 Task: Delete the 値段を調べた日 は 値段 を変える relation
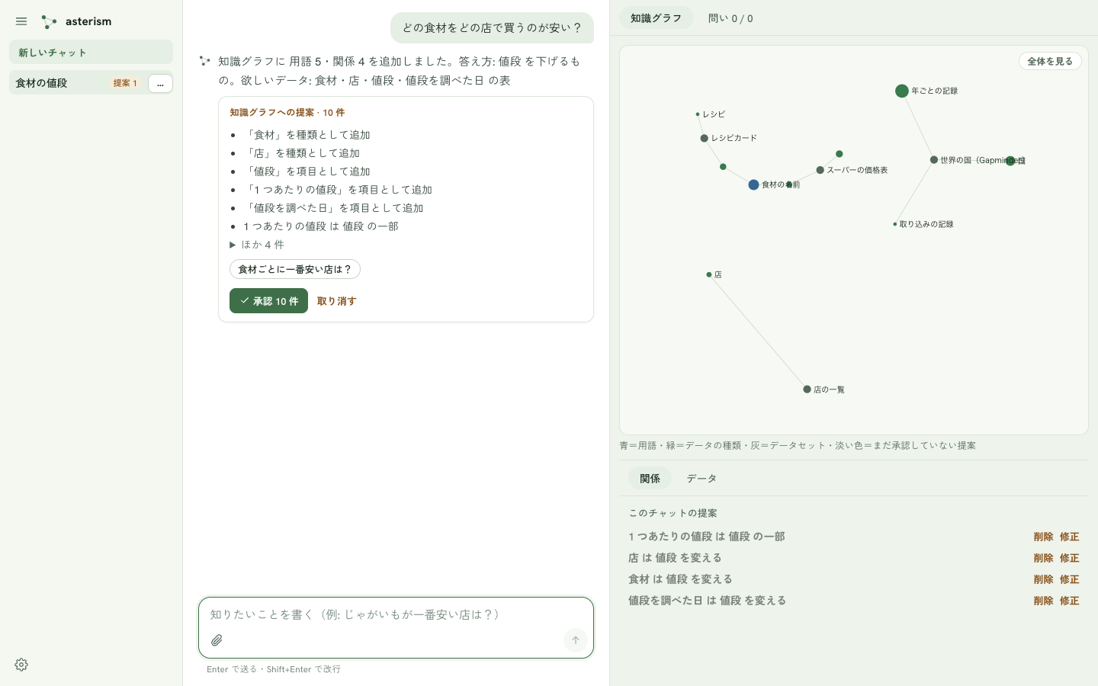point(1043,601)
